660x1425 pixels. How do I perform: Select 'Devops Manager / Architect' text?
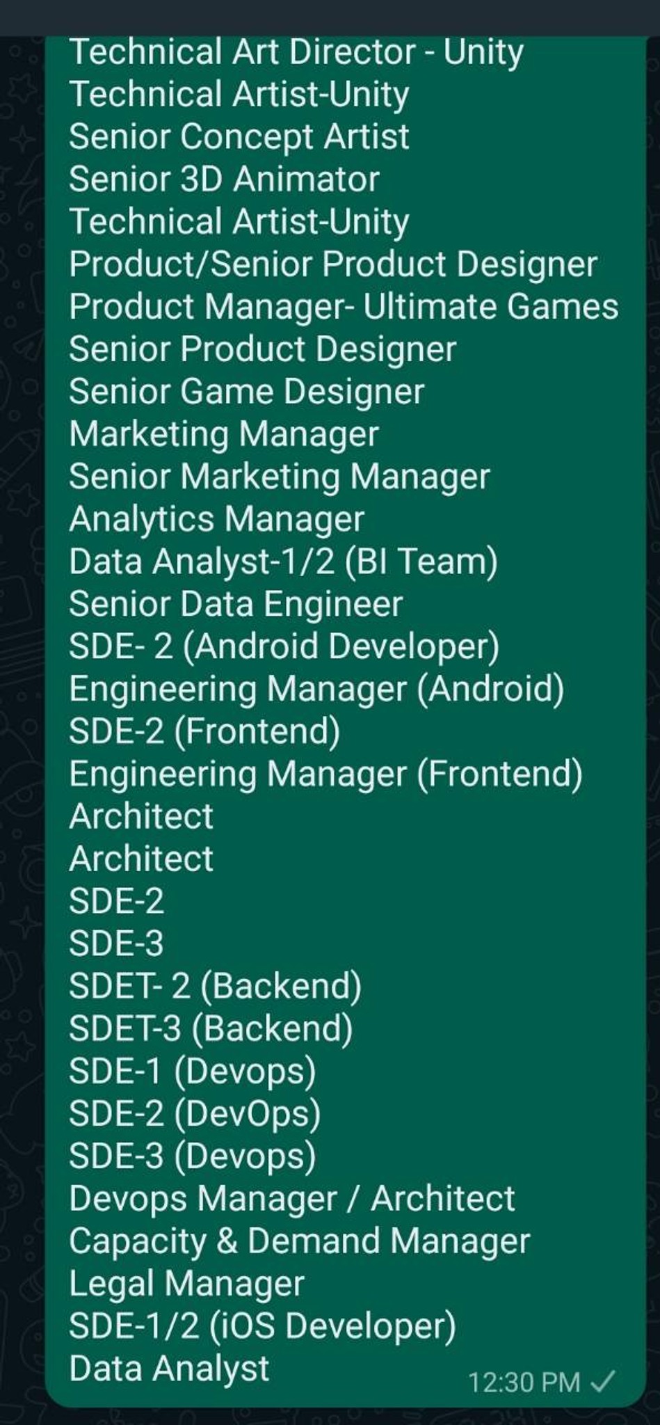click(292, 1198)
